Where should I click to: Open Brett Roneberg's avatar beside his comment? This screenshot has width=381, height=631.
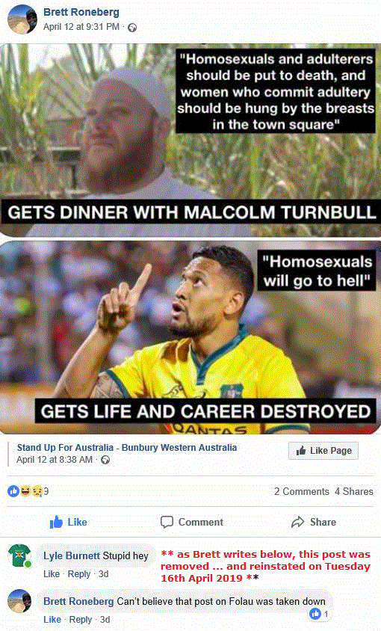[x=19, y=601]
